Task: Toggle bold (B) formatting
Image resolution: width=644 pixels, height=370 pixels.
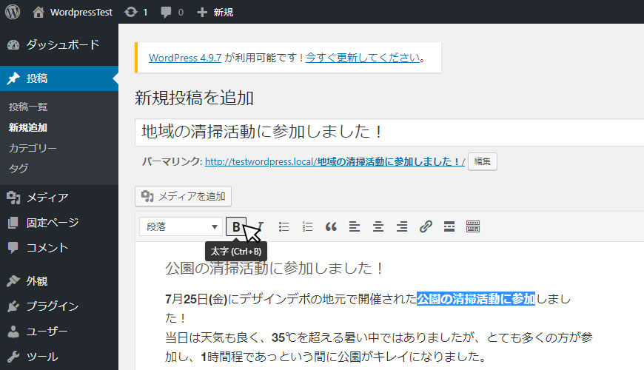Action: tap(236, 226)
